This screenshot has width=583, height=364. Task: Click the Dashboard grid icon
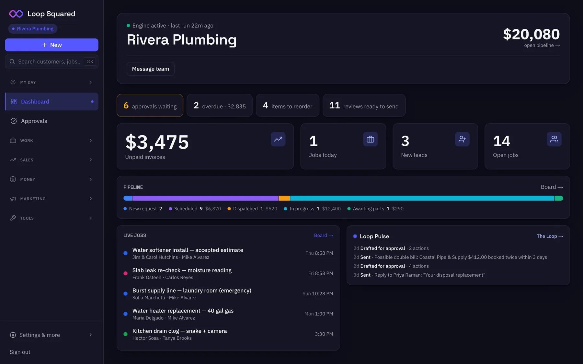click(x=14, y=102)
